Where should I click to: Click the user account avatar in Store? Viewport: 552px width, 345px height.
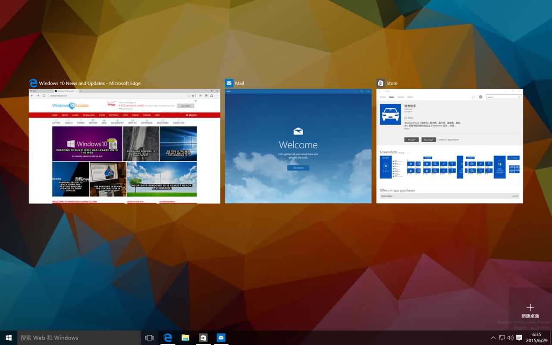[x=480, y=97]
